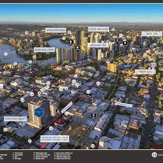Select hexagon marker 20 above Spring Hill
Image resolution: width=163 pixels, height=163 pixels.
tap(153, 65)
